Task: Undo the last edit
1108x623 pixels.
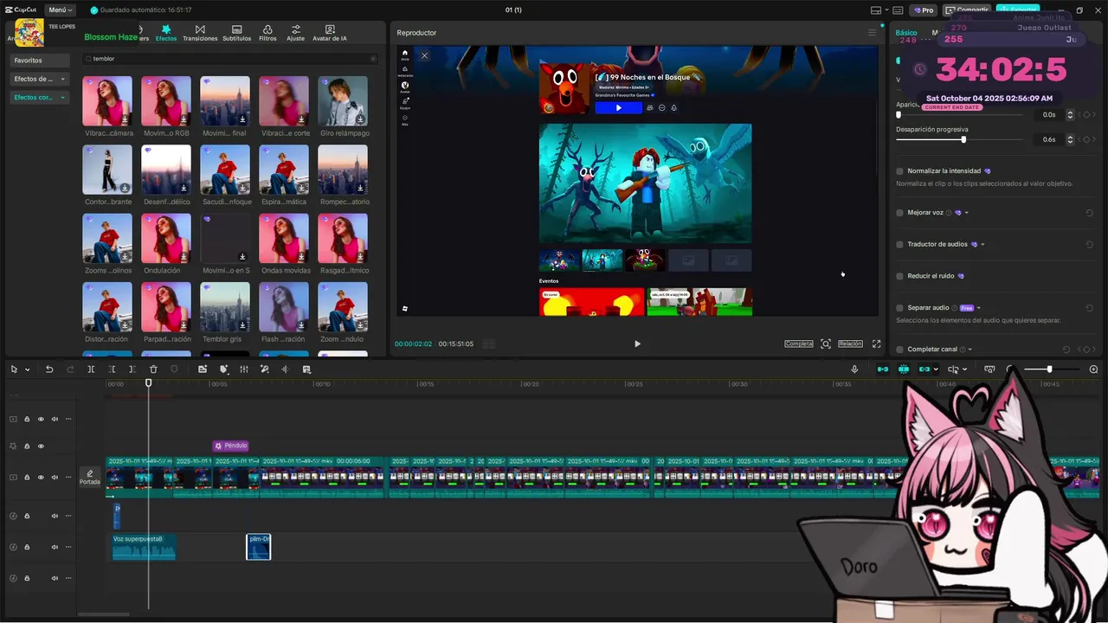Action: [49, 369]
